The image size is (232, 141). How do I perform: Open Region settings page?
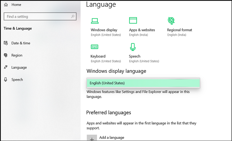click(17, 55)
